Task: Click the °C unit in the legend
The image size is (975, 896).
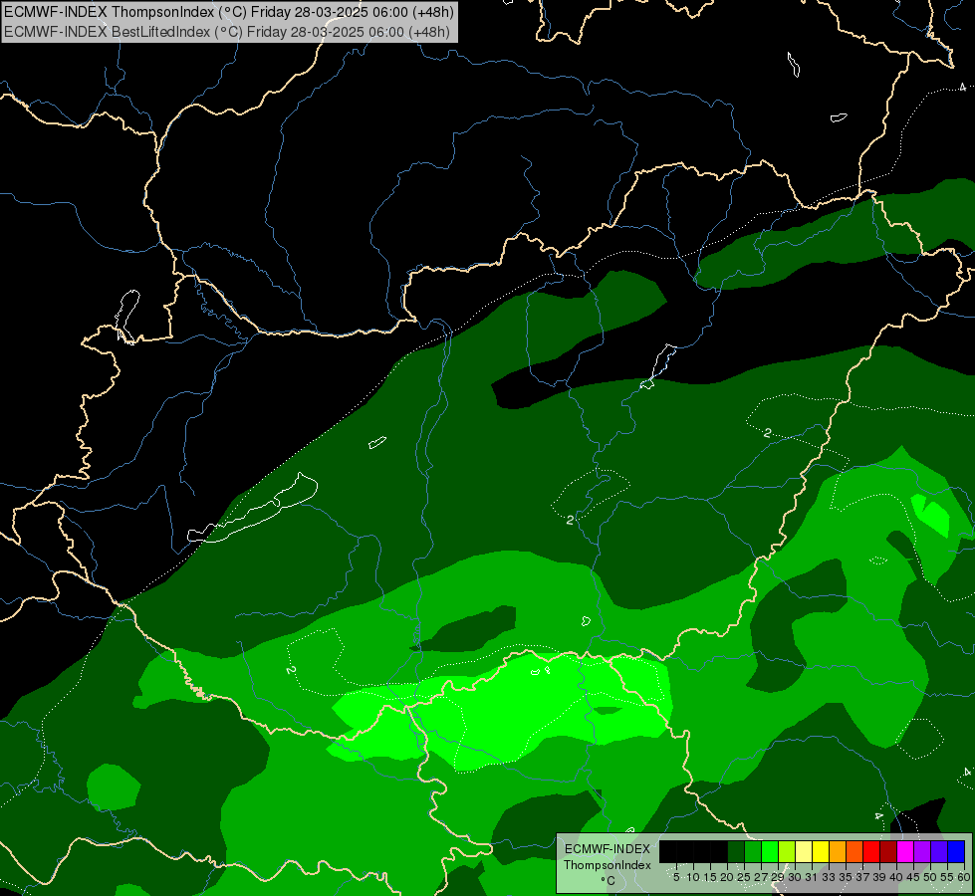Action: pyautogui.click(x=608, y=881)
